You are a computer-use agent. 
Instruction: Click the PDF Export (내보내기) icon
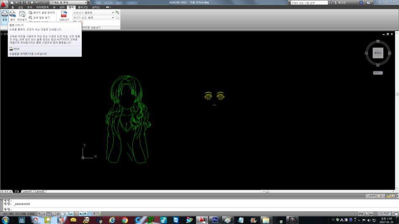click(x=64, y=16)
